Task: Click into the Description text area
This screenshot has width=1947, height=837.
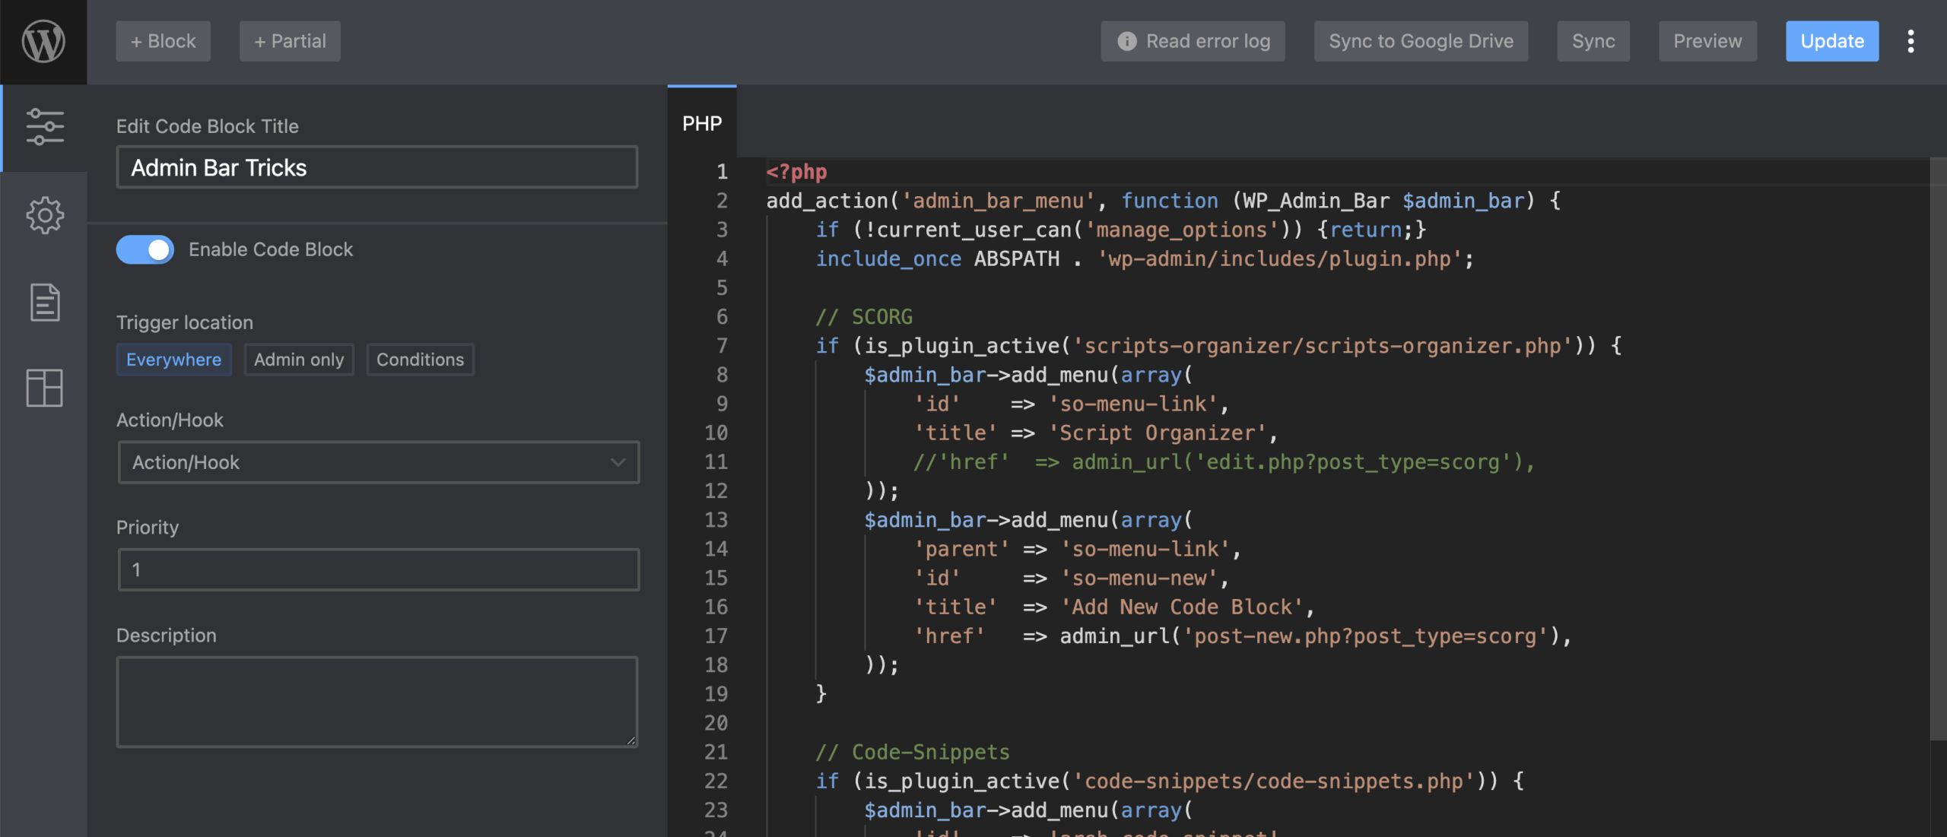Action: 376,702
